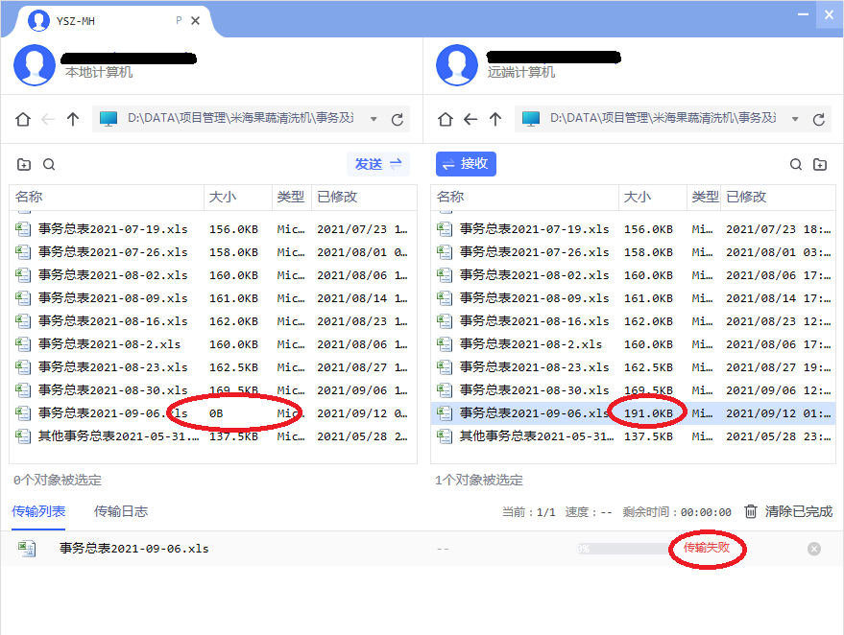Go up one level in local pane

click(73, 119)
